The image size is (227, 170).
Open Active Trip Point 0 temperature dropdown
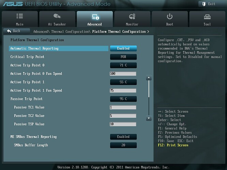click(x=123, y=65)
